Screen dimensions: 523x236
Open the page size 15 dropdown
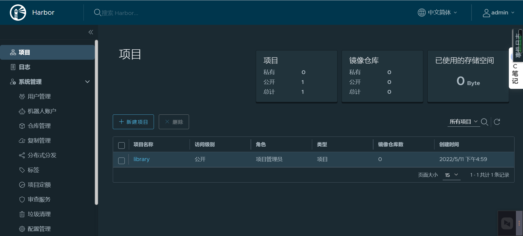point(451,175)
